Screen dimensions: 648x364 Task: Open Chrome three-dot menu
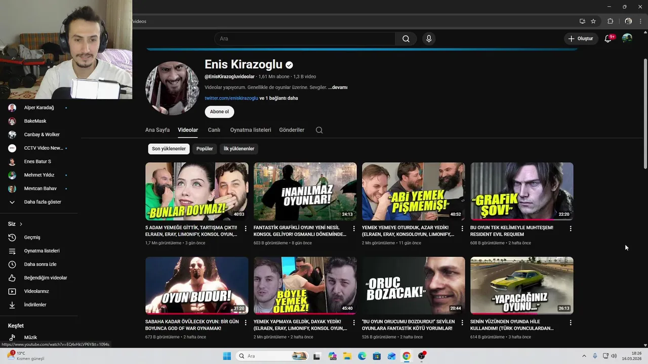point(641,21)
